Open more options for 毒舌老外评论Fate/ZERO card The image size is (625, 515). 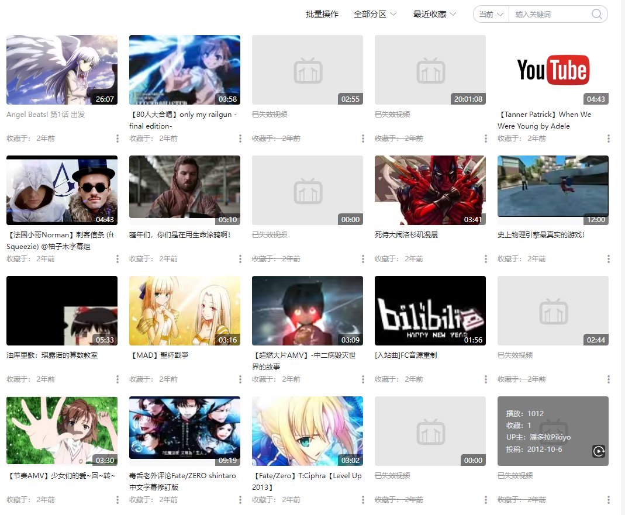(240, 499)
